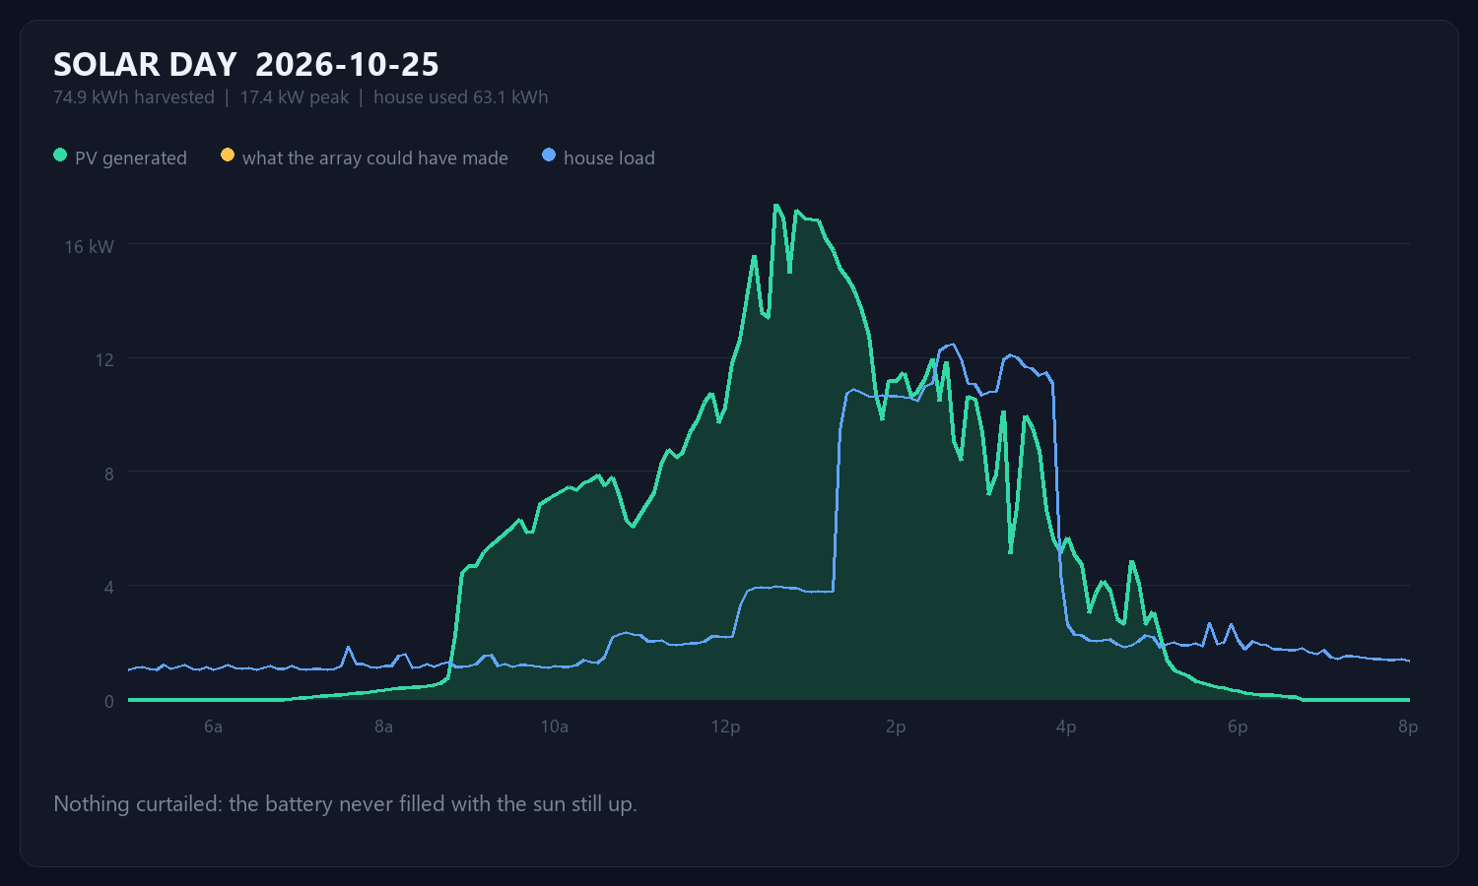This screenshot has width=1478, height=886.
Task: Toggle the "PV generated" legend label
Action: click(x=131, y=158)
